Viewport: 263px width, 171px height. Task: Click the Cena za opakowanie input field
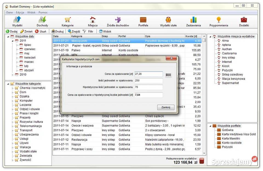click(148, 74)
